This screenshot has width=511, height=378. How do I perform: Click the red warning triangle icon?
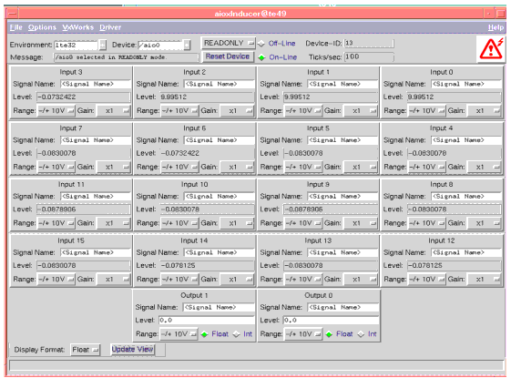pyautogui.click(x=491, y=48)
